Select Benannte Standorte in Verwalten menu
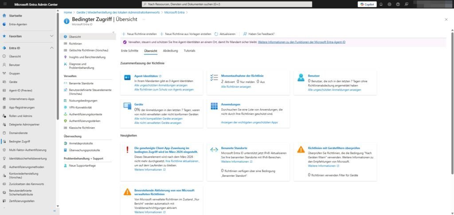 [x=81, y=83]
